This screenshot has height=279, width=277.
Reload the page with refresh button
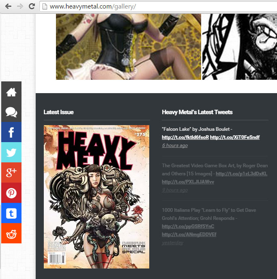click(31, 6)
